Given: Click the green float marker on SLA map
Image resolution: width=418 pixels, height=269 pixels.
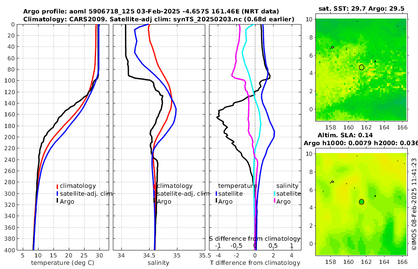Looking at the screenshot, I should point(361,202).
